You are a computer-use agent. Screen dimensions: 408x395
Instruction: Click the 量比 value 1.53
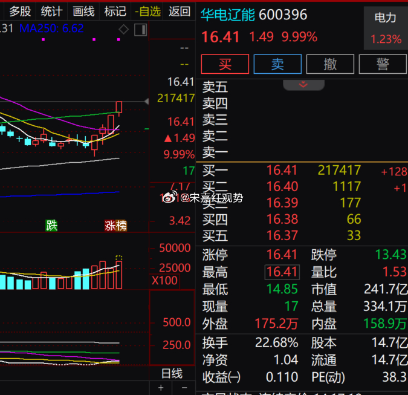click(x=395, y=272)
